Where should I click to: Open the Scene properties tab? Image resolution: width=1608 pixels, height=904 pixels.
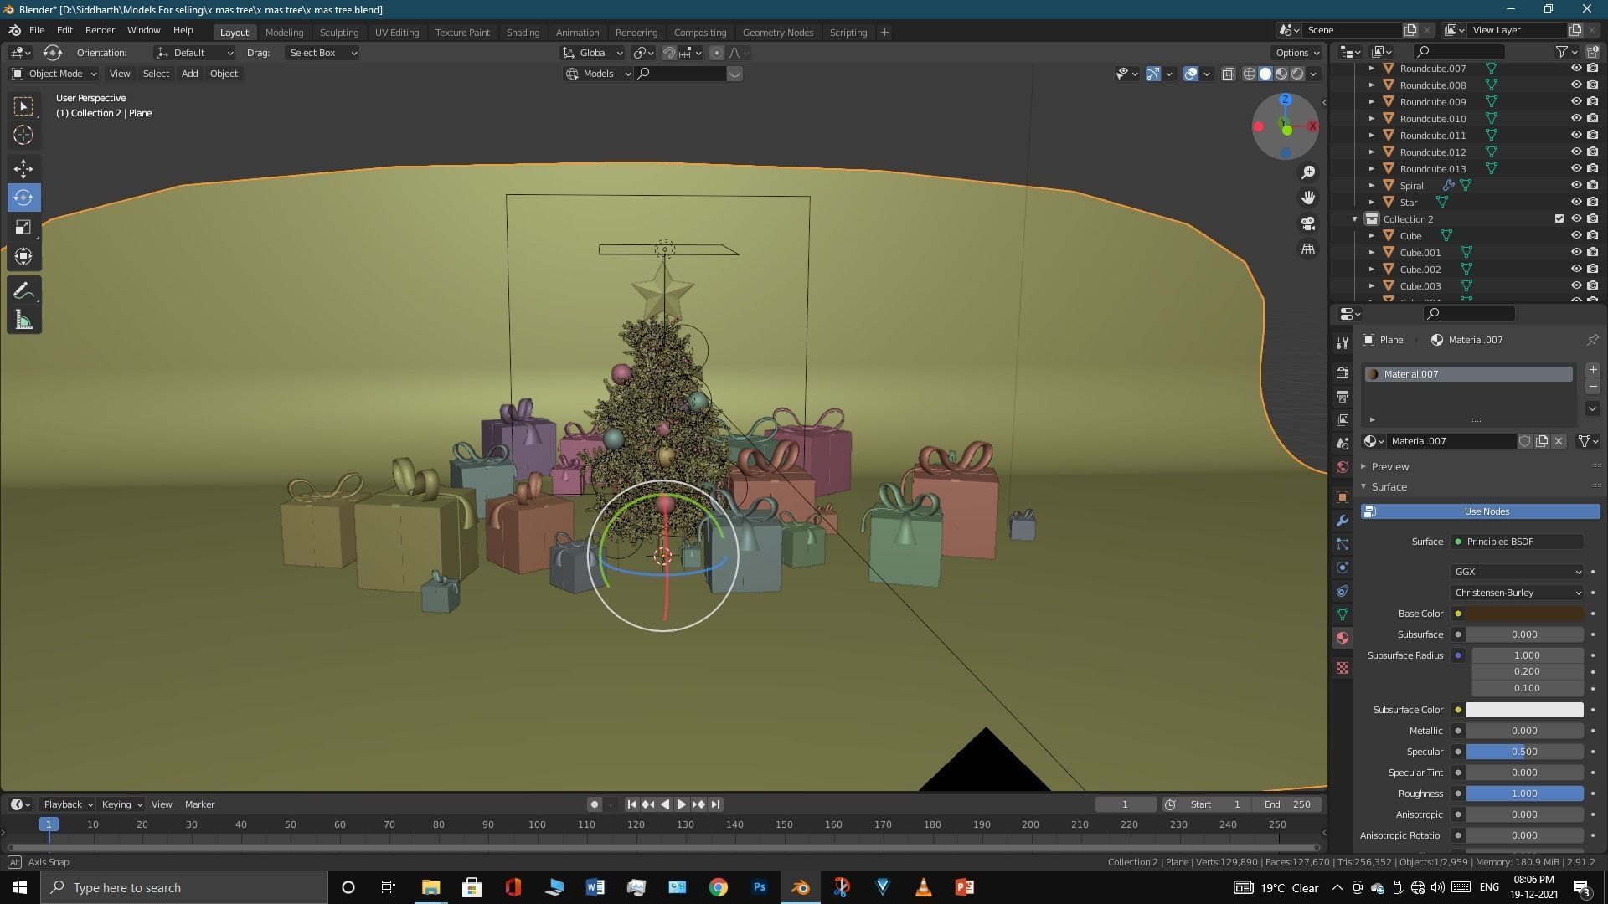[x=1343, y=443]
